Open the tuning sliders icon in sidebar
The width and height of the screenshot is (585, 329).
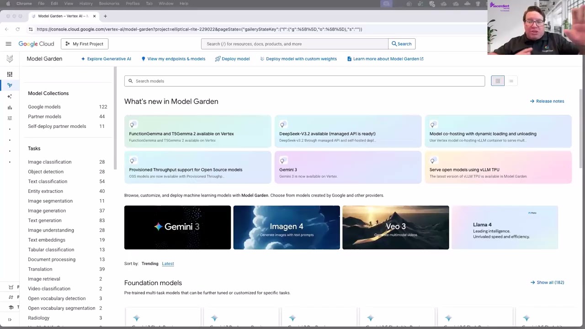click(10, 118)
